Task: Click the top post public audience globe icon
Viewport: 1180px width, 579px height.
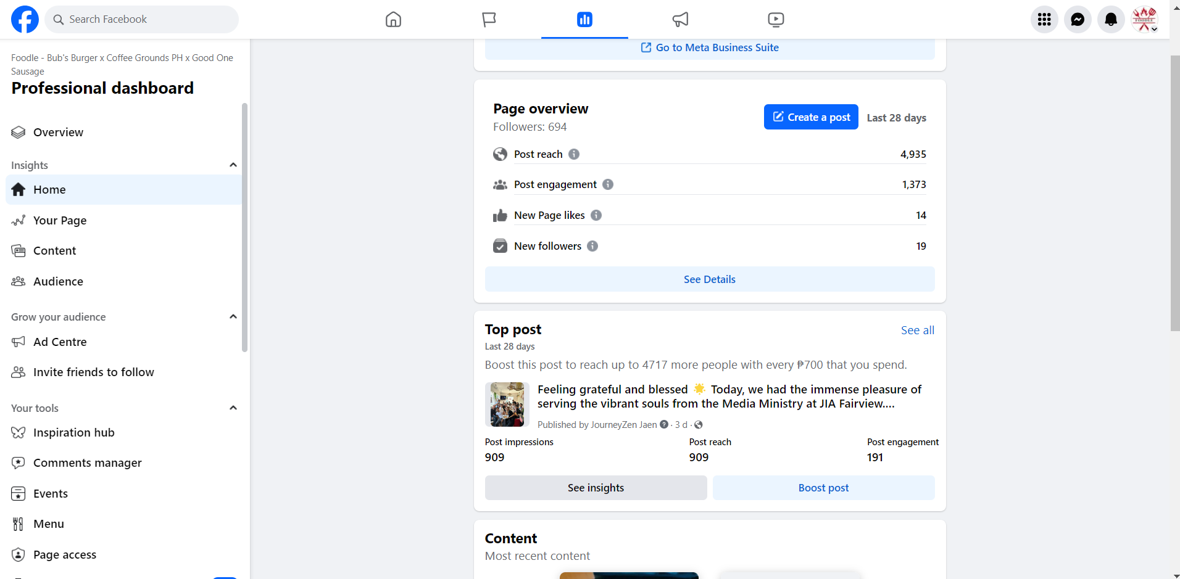Action: point(699,424)
